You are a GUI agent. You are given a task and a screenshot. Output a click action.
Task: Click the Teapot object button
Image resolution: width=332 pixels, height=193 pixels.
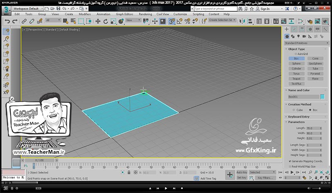[296, 79]
